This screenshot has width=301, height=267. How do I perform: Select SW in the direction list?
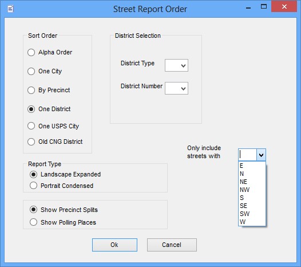tap(252, 214)
